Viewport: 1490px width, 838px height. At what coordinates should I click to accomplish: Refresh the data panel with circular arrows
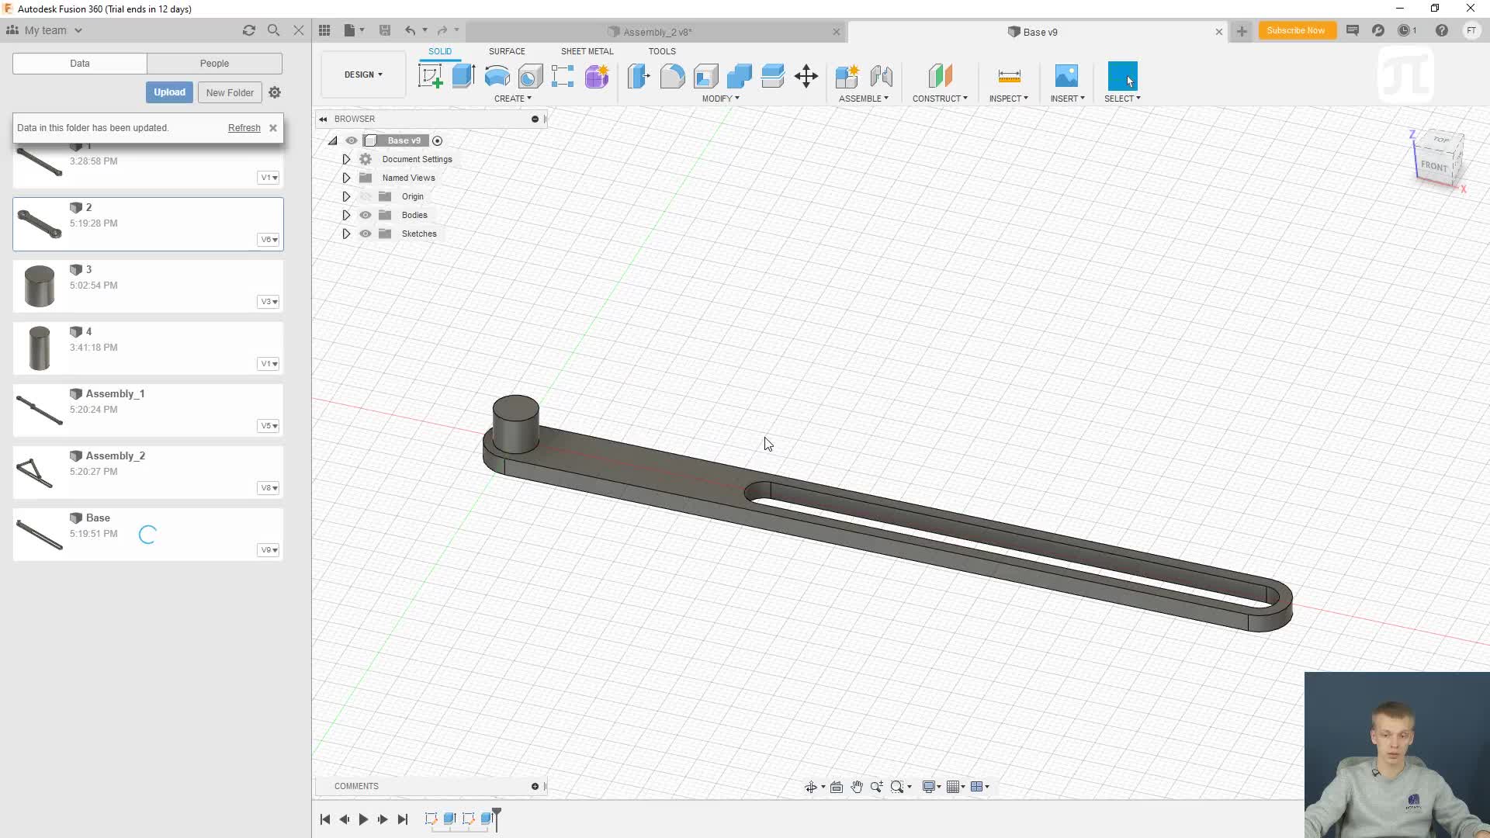pos(248,30)
